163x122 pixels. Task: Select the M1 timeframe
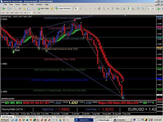pyautogui.click(x=3, y=13)
